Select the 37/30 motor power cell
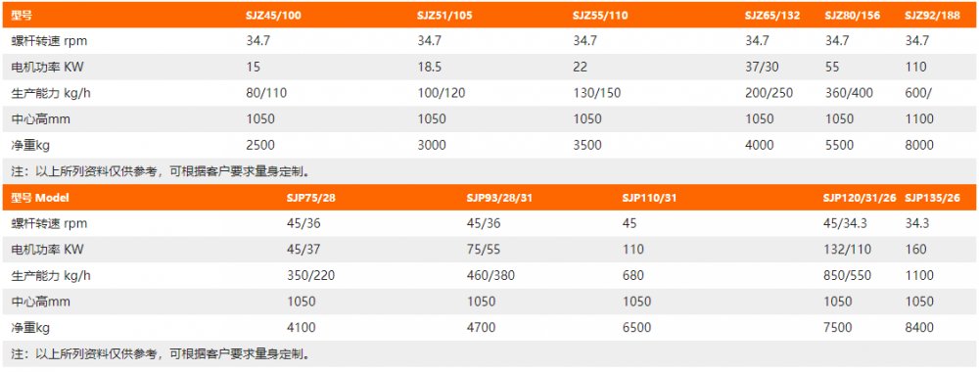Image resolution: width=979 pixels, height=372 pixels. coord(761,67)
